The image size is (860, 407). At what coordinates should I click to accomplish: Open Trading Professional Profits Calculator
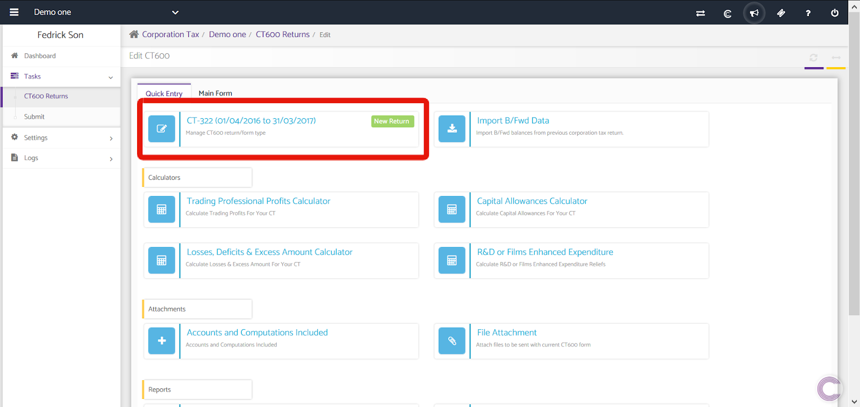click(259, 201)
